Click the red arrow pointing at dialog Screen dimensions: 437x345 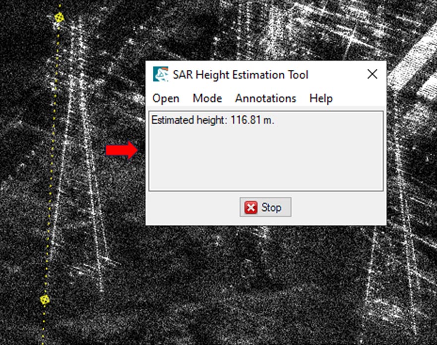point(122,150)
